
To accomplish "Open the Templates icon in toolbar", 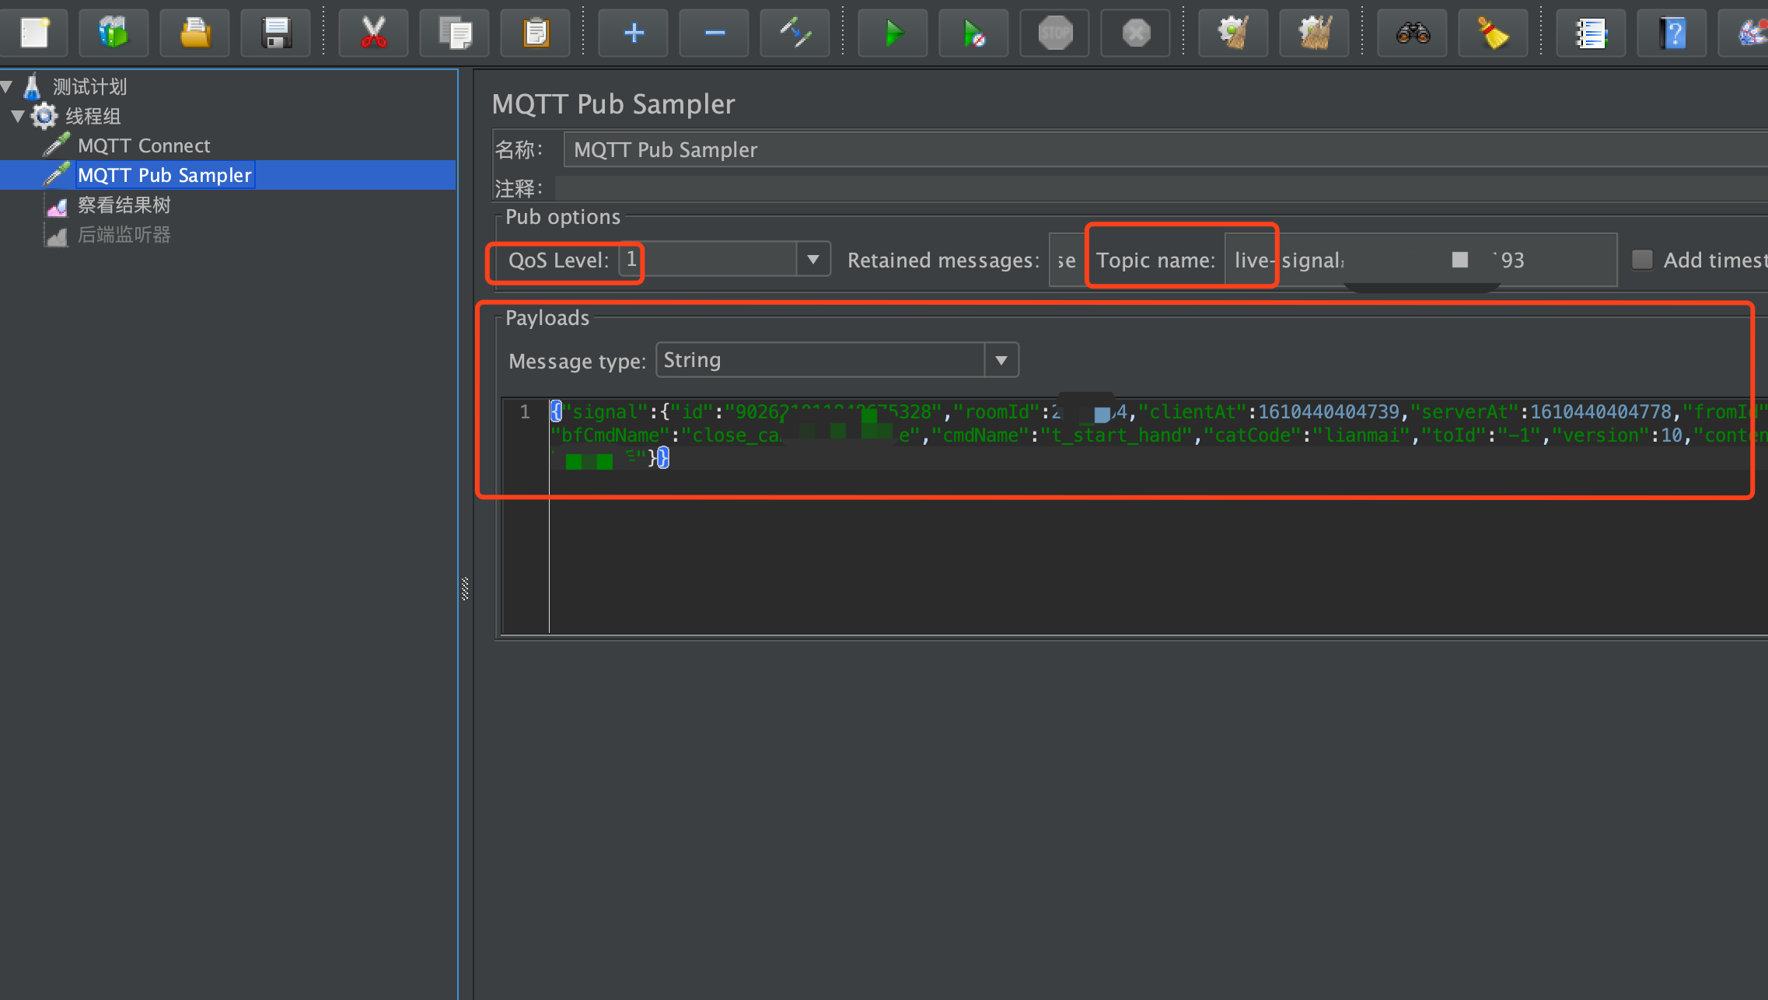I will click(x=114, y=33).
